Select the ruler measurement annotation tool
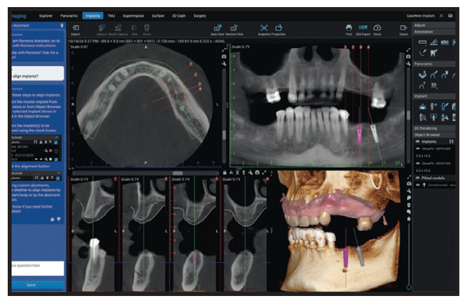The height and width of the screenshot is (305, 469). (423, 42)
